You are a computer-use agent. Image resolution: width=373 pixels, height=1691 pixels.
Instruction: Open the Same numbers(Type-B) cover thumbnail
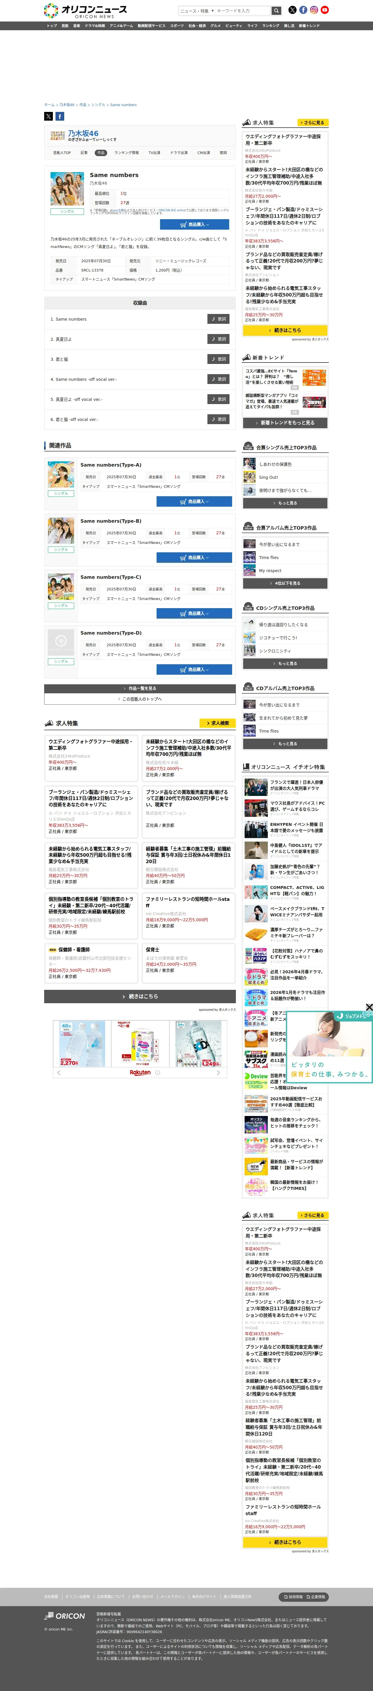[x=61, y=531]
